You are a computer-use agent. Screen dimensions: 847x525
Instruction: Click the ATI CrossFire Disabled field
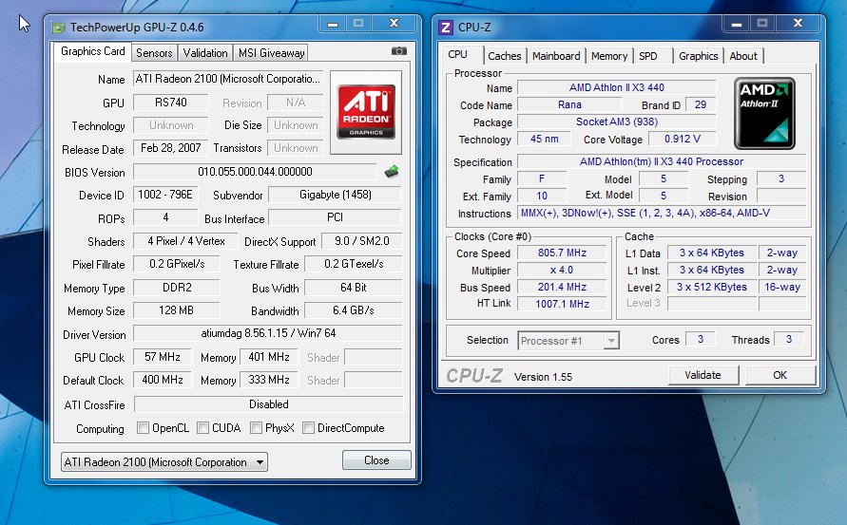(268, 404)
